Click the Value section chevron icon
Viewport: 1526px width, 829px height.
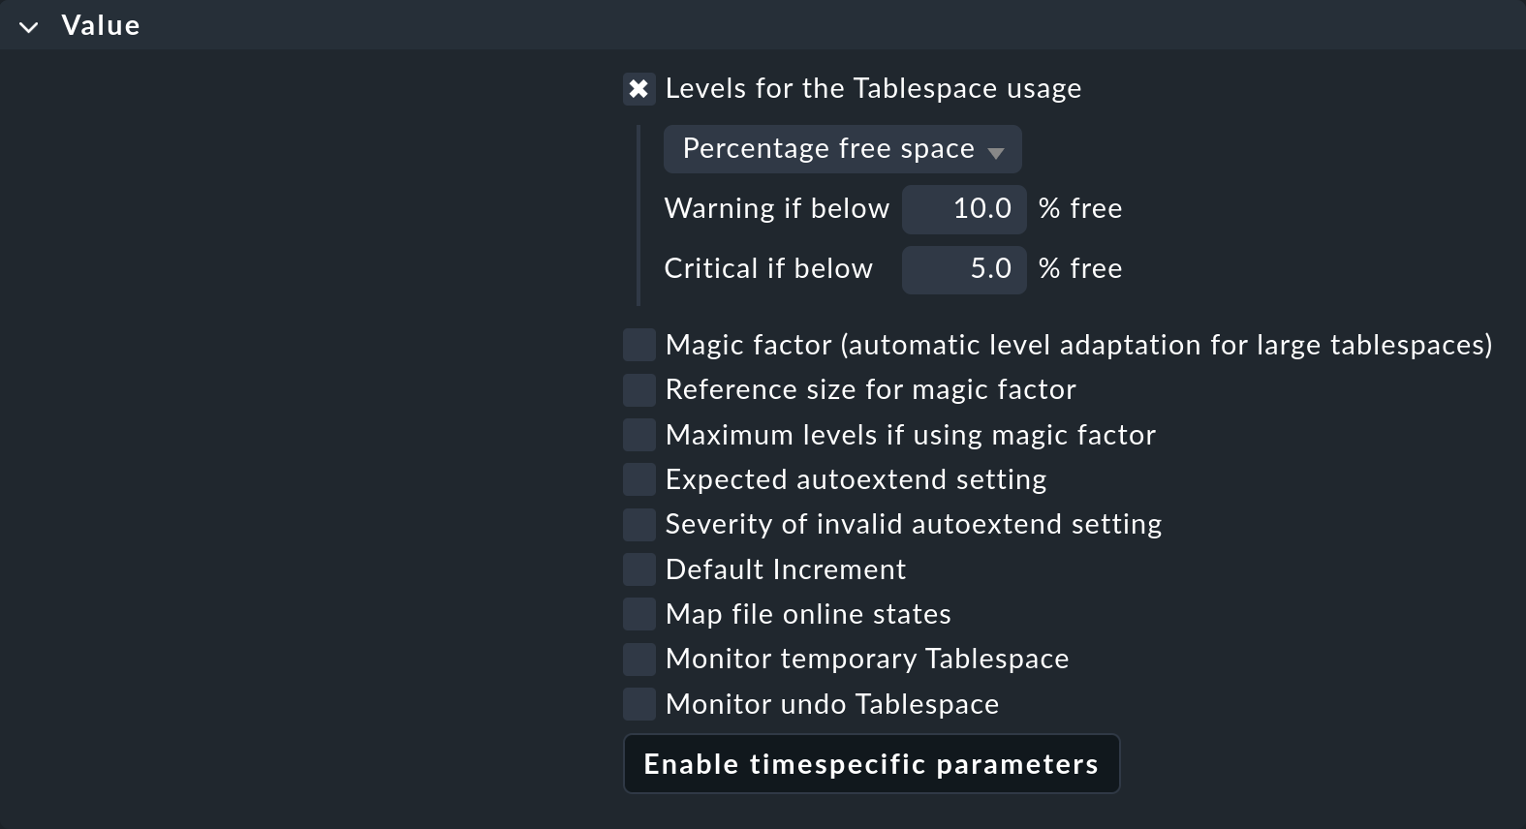29,25
